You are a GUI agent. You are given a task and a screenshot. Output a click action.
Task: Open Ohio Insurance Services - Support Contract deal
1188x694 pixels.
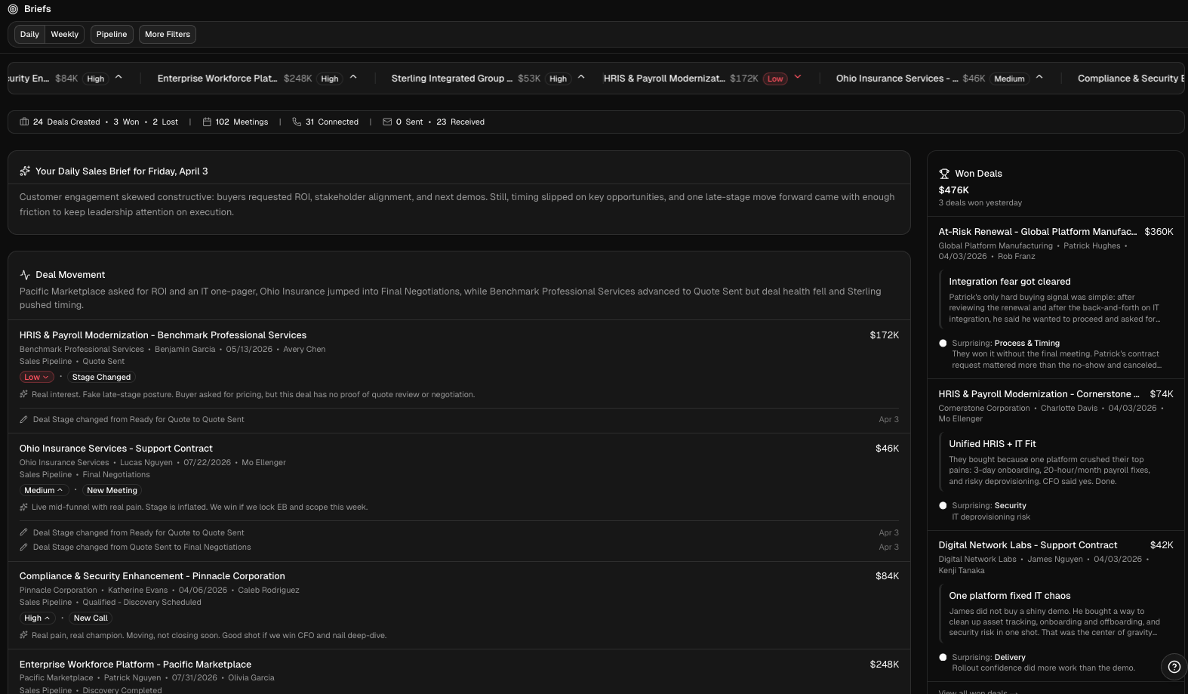pyautogui.click(x=116, y=449)
